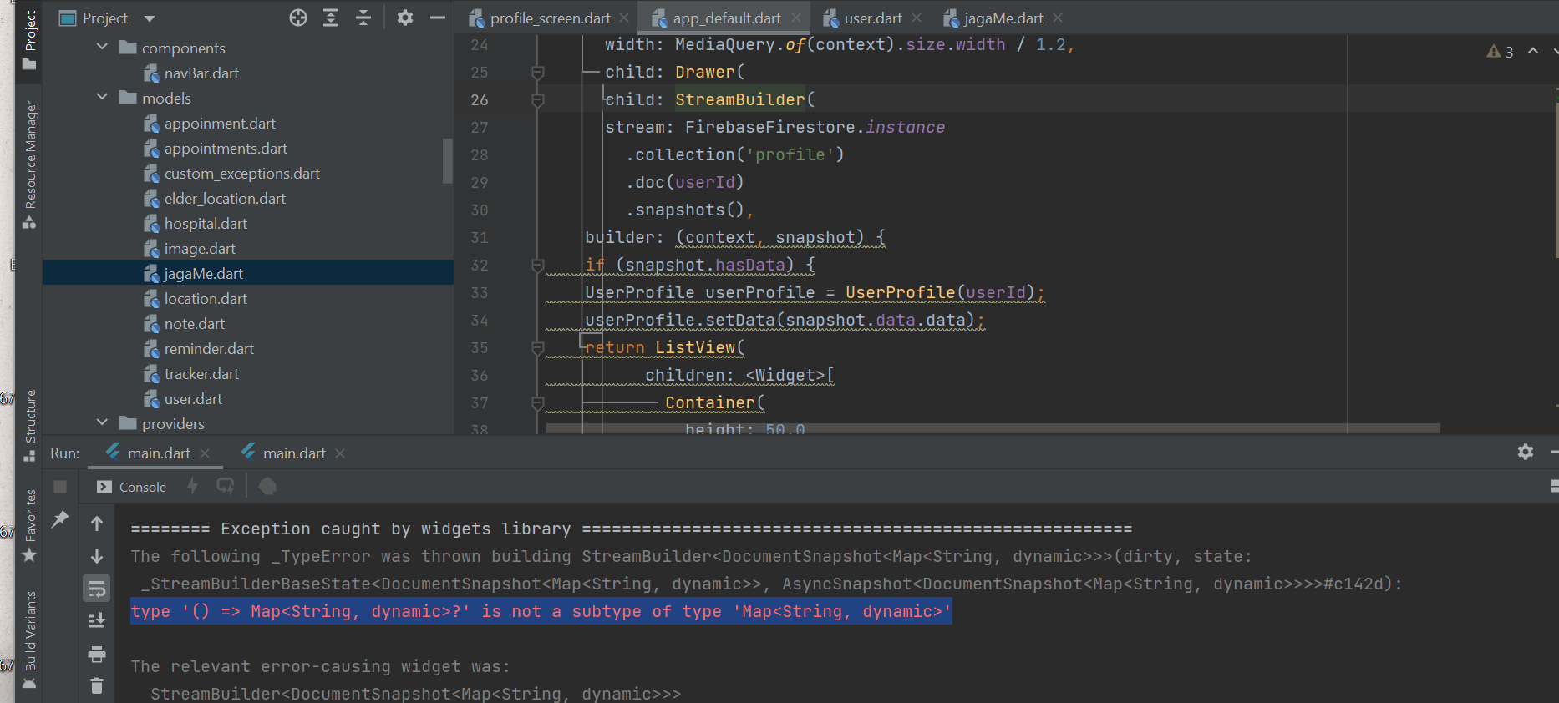Image resolution: width=1559 pixels, height=703 pixels.
Task: Open the Project panel settings gear
Action: tap(405, 18)
